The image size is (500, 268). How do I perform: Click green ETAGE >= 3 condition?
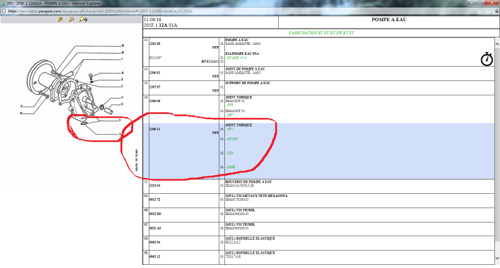pyautogui.click(x=236, y=58)
